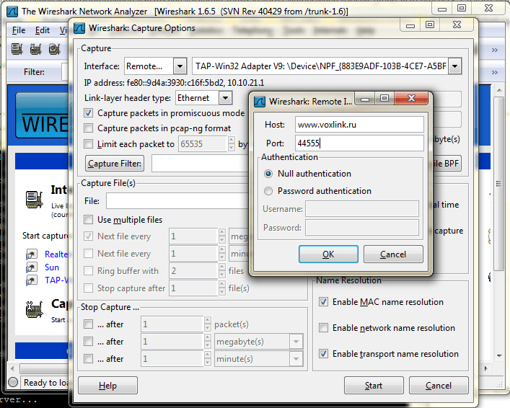Click the Wireshark fin icon in Remote Interface dialog
This screenshot has height=408, width=510.
point(260,102)
